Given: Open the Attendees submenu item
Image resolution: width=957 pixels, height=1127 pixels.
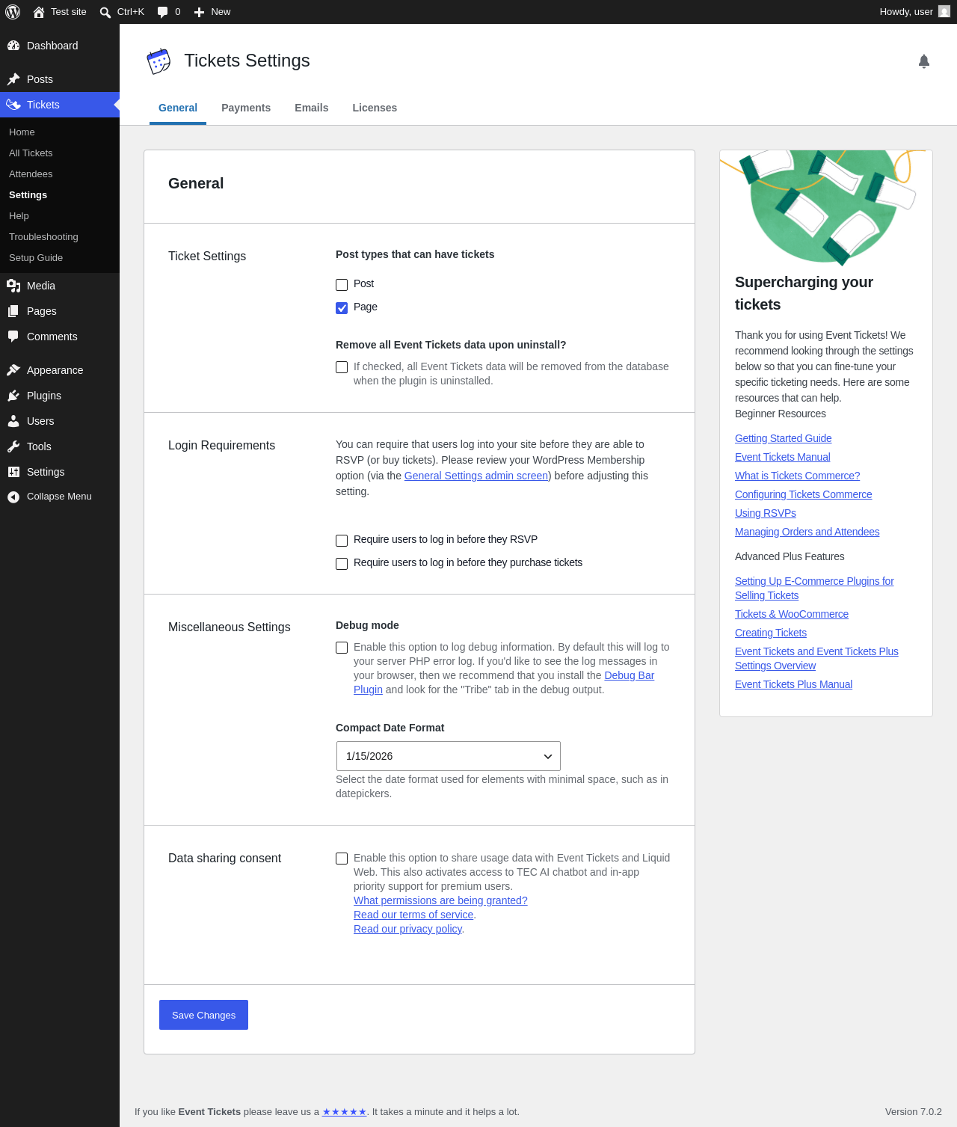Looking at the screenshot, I should pyautogui.click(x=31, y=173).
